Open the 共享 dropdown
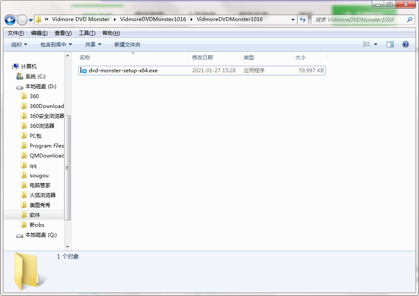 pos(93,45)
